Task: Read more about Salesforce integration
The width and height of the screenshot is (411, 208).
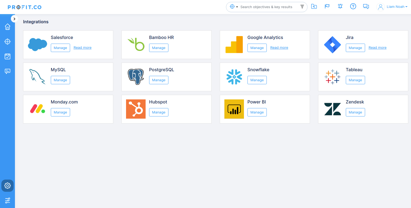Action: (x=83, y=48)
